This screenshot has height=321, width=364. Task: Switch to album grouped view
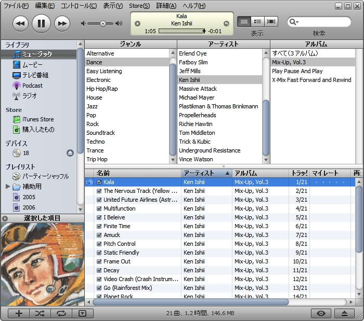pyautogui.click(x=257, y=22)
